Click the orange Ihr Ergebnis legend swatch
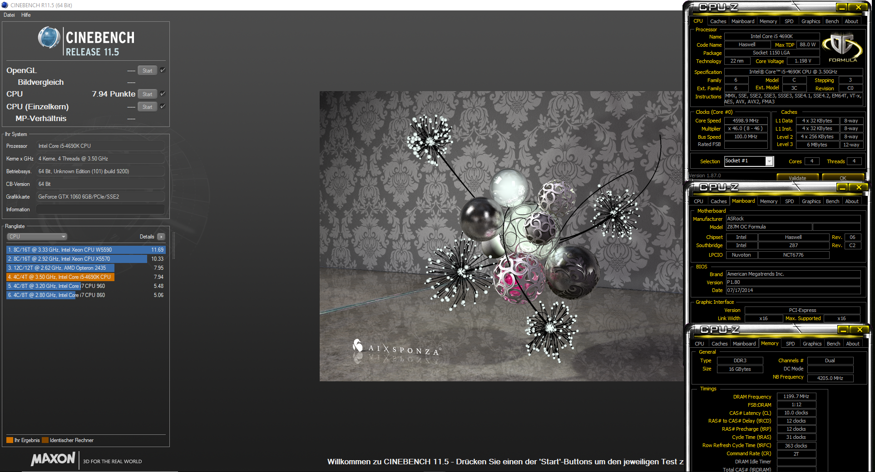This screenshot has height=472, width=875. 10,440
